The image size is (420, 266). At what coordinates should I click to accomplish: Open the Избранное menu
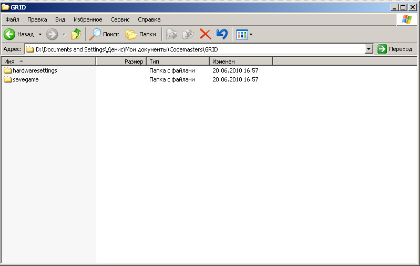(x=88, y=19)
